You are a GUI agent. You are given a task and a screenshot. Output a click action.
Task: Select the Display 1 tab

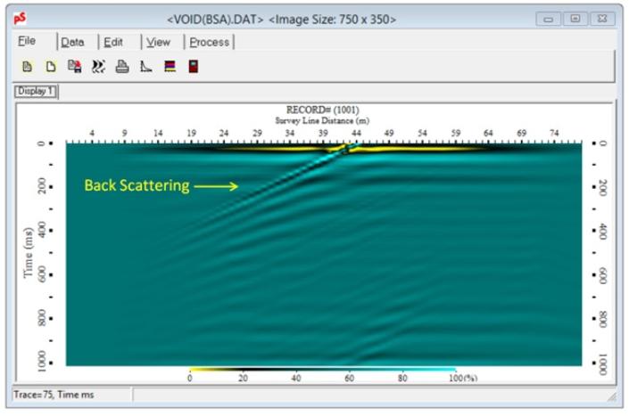click(x=35, y=91)
